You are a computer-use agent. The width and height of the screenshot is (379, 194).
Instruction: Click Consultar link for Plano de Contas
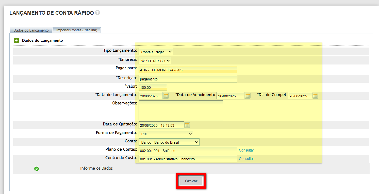246,150
